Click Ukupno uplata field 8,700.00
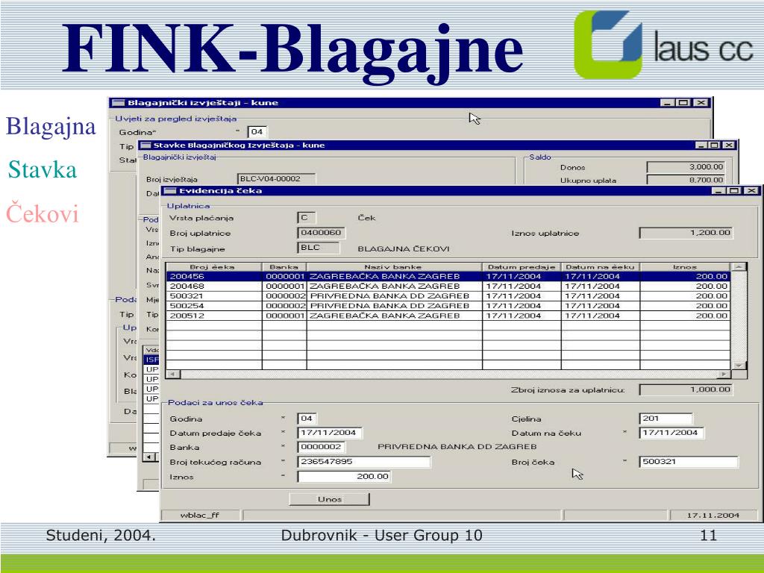Screen dimensions: 764x573 pos(686,180)
